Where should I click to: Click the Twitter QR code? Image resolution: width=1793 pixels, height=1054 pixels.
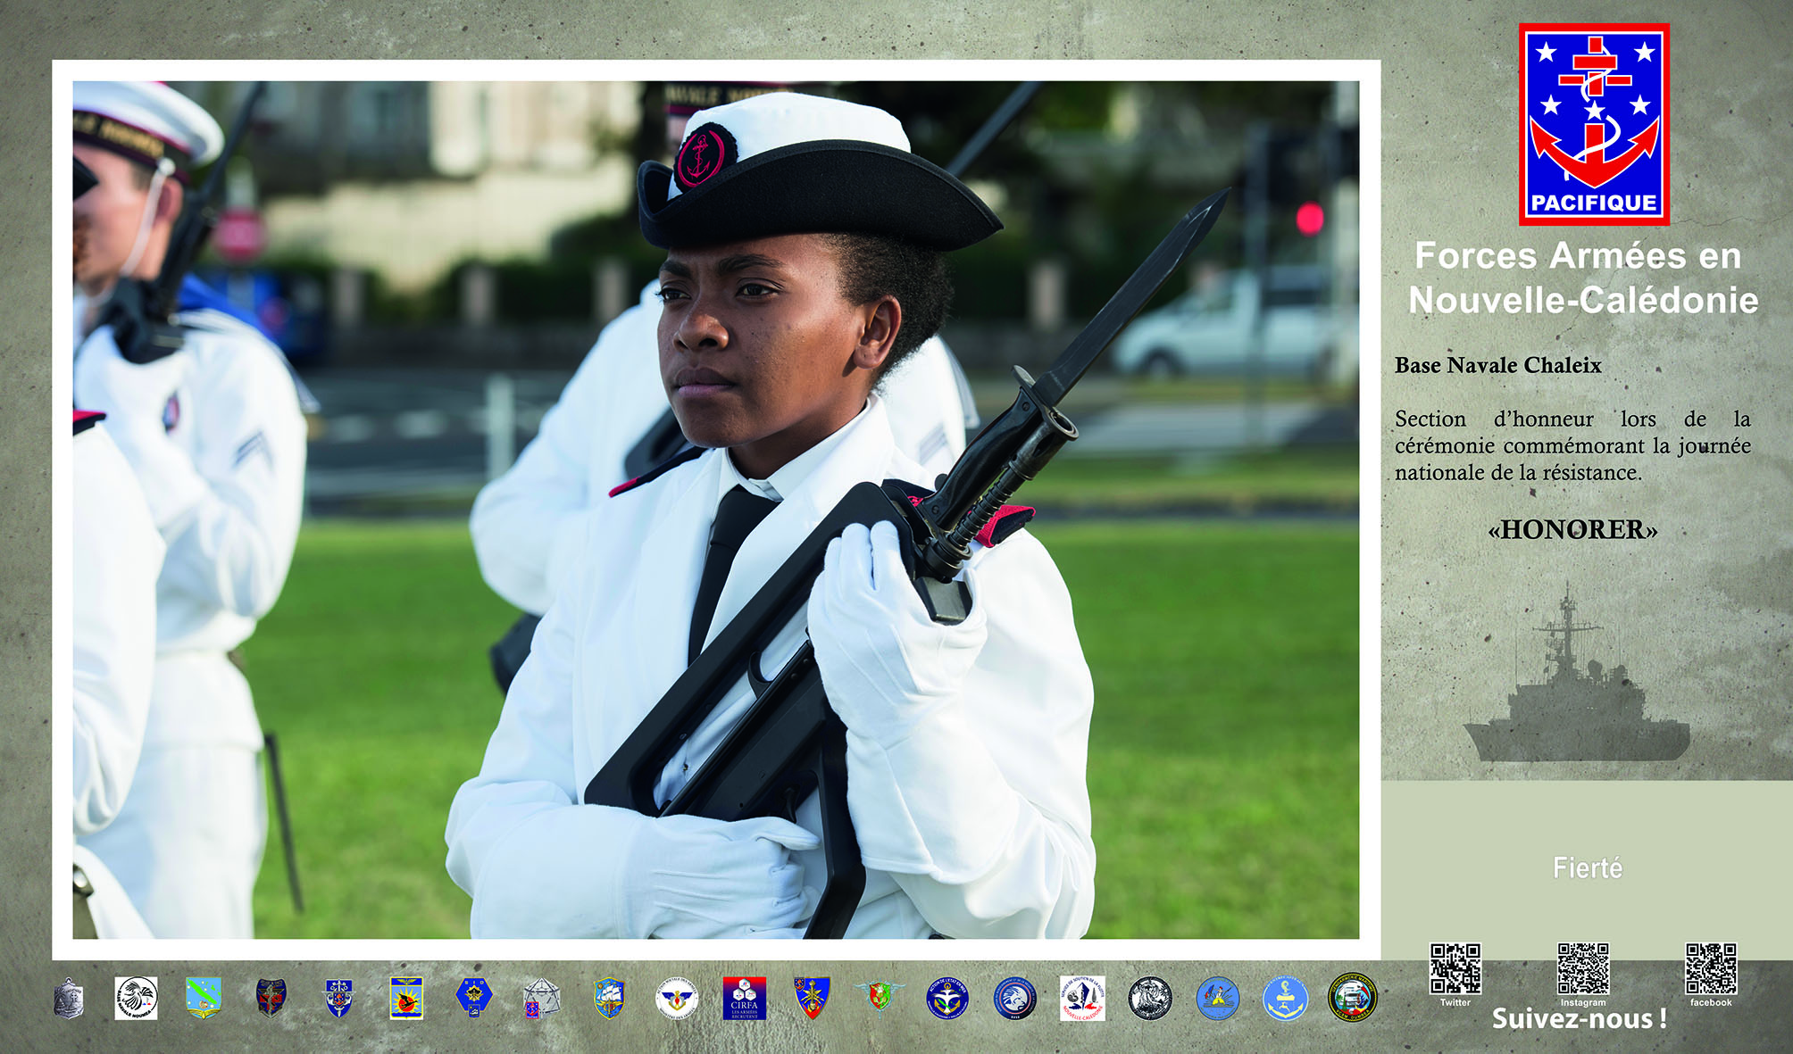[x=1455, y=968]
